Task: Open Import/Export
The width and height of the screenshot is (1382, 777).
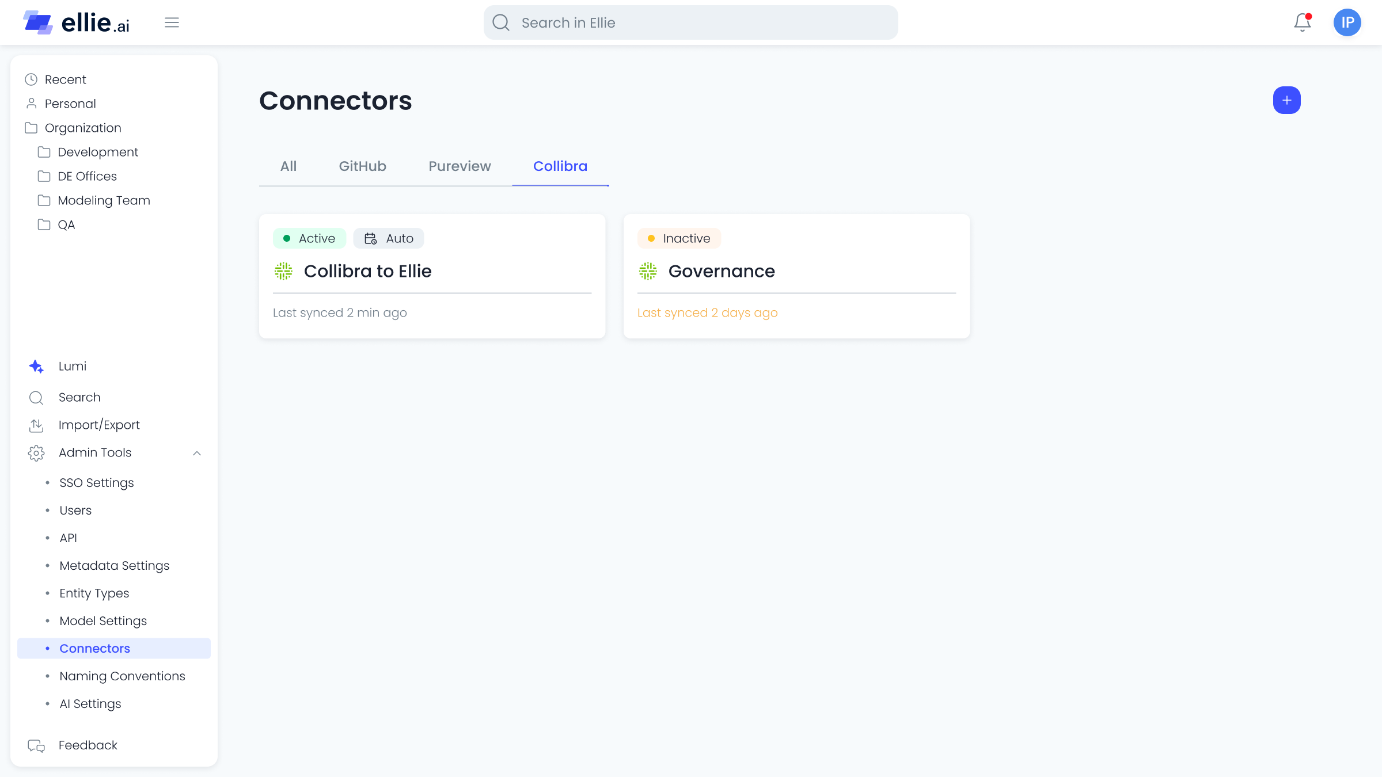Action: (x=99, y=425)
